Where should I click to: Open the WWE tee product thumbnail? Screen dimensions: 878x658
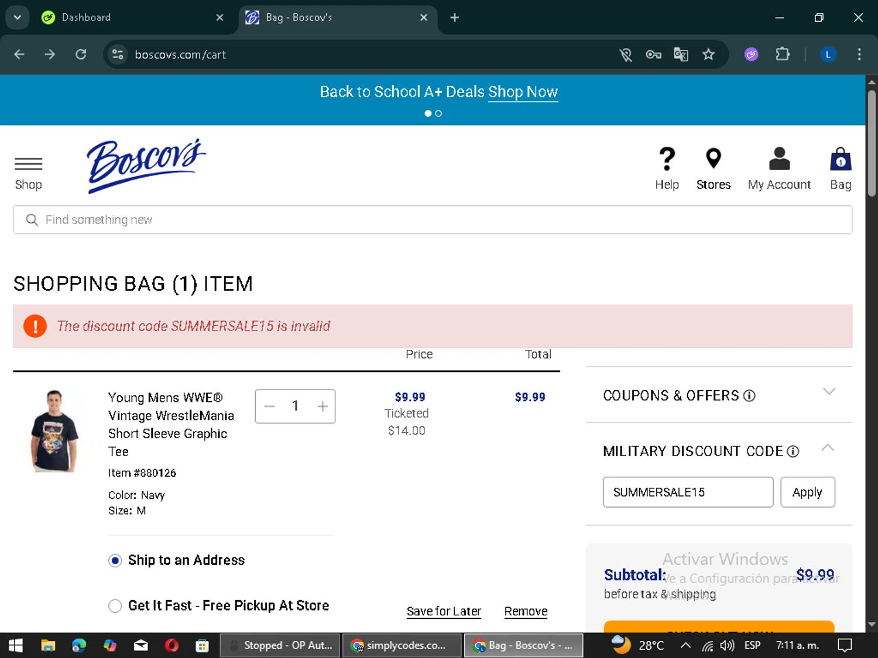coord(54,431)
